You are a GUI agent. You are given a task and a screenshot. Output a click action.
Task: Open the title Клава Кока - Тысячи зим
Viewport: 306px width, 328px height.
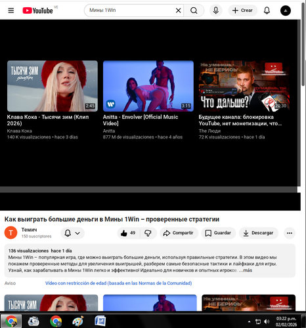coord(48,120)
